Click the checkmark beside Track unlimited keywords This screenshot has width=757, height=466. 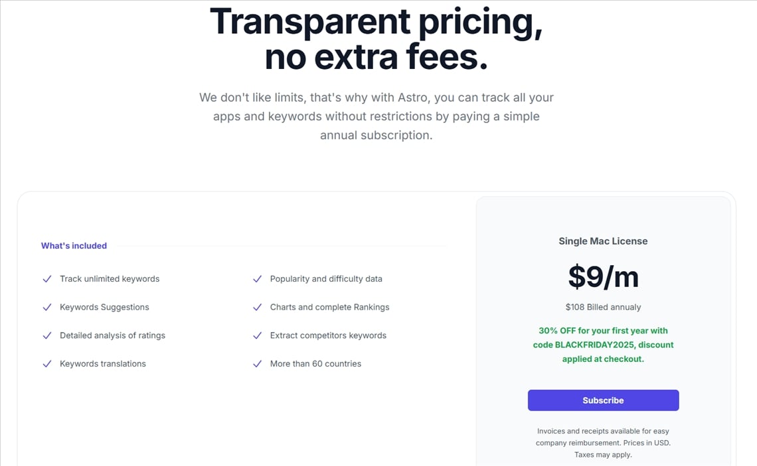point(47,279)
